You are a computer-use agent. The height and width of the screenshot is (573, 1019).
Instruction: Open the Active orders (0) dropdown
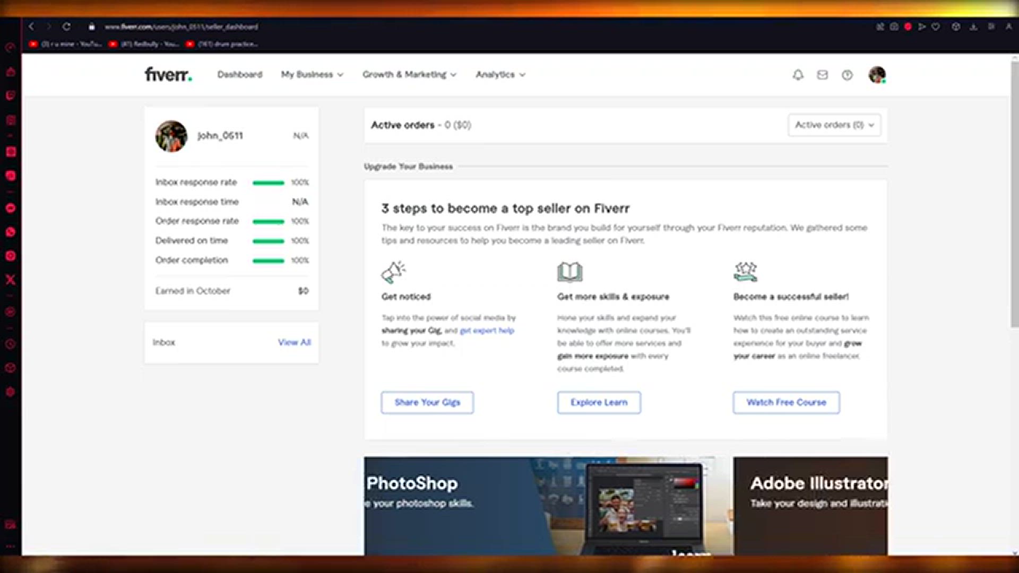tap(834, 125)
